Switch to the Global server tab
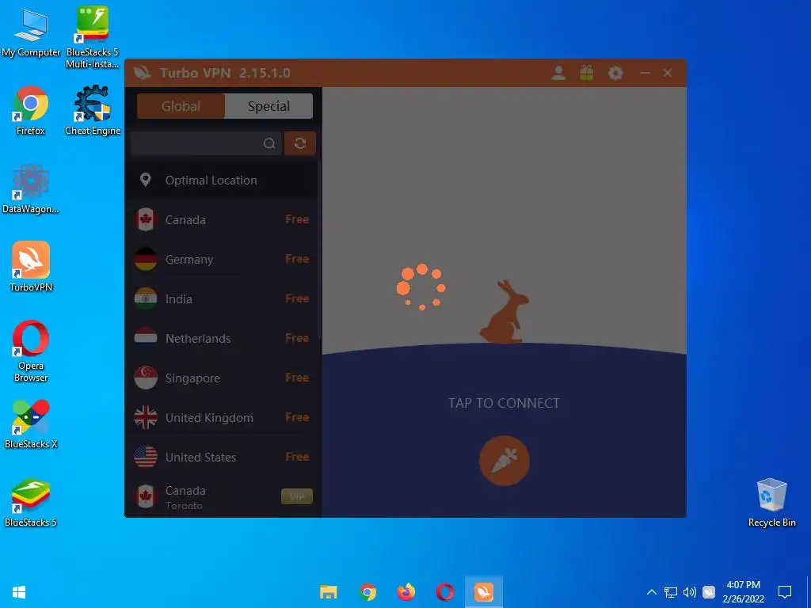Viewport: 811px width, 608px height. pos(181,106)
